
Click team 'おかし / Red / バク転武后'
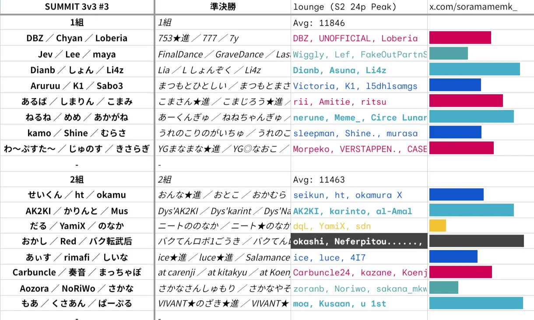tap(77, 241)
